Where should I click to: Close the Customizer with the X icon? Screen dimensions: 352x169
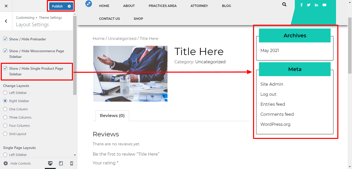point(6,6)
